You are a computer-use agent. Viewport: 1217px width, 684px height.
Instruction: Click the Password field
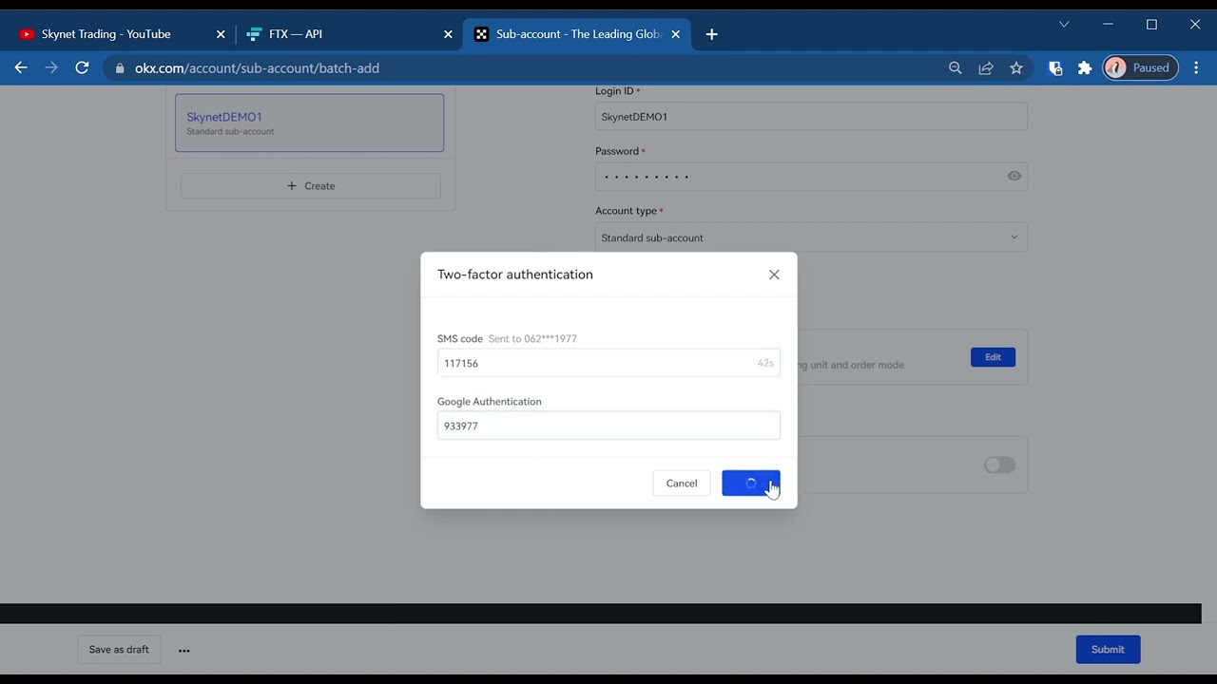[811, 177]
